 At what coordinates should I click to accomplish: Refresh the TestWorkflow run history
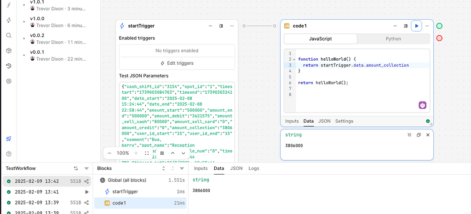pos(76,169)
